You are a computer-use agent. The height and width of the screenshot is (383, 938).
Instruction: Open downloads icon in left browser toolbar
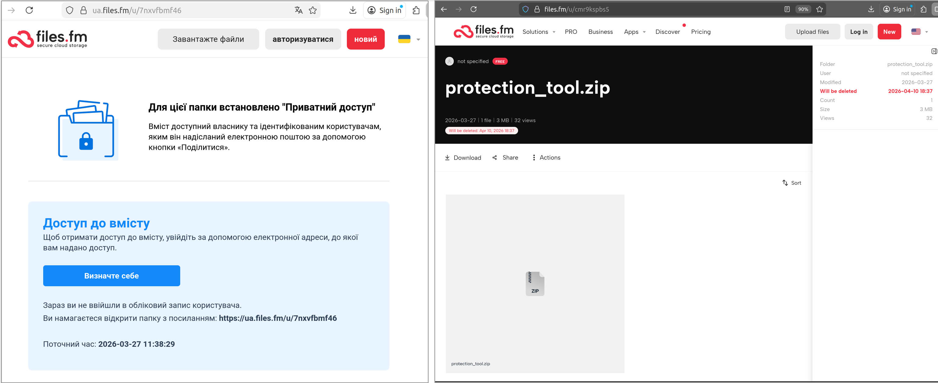353,10
